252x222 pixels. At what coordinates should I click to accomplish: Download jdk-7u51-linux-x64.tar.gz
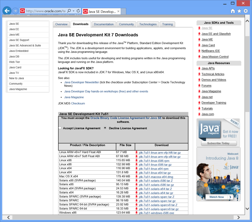coord(155,173)
